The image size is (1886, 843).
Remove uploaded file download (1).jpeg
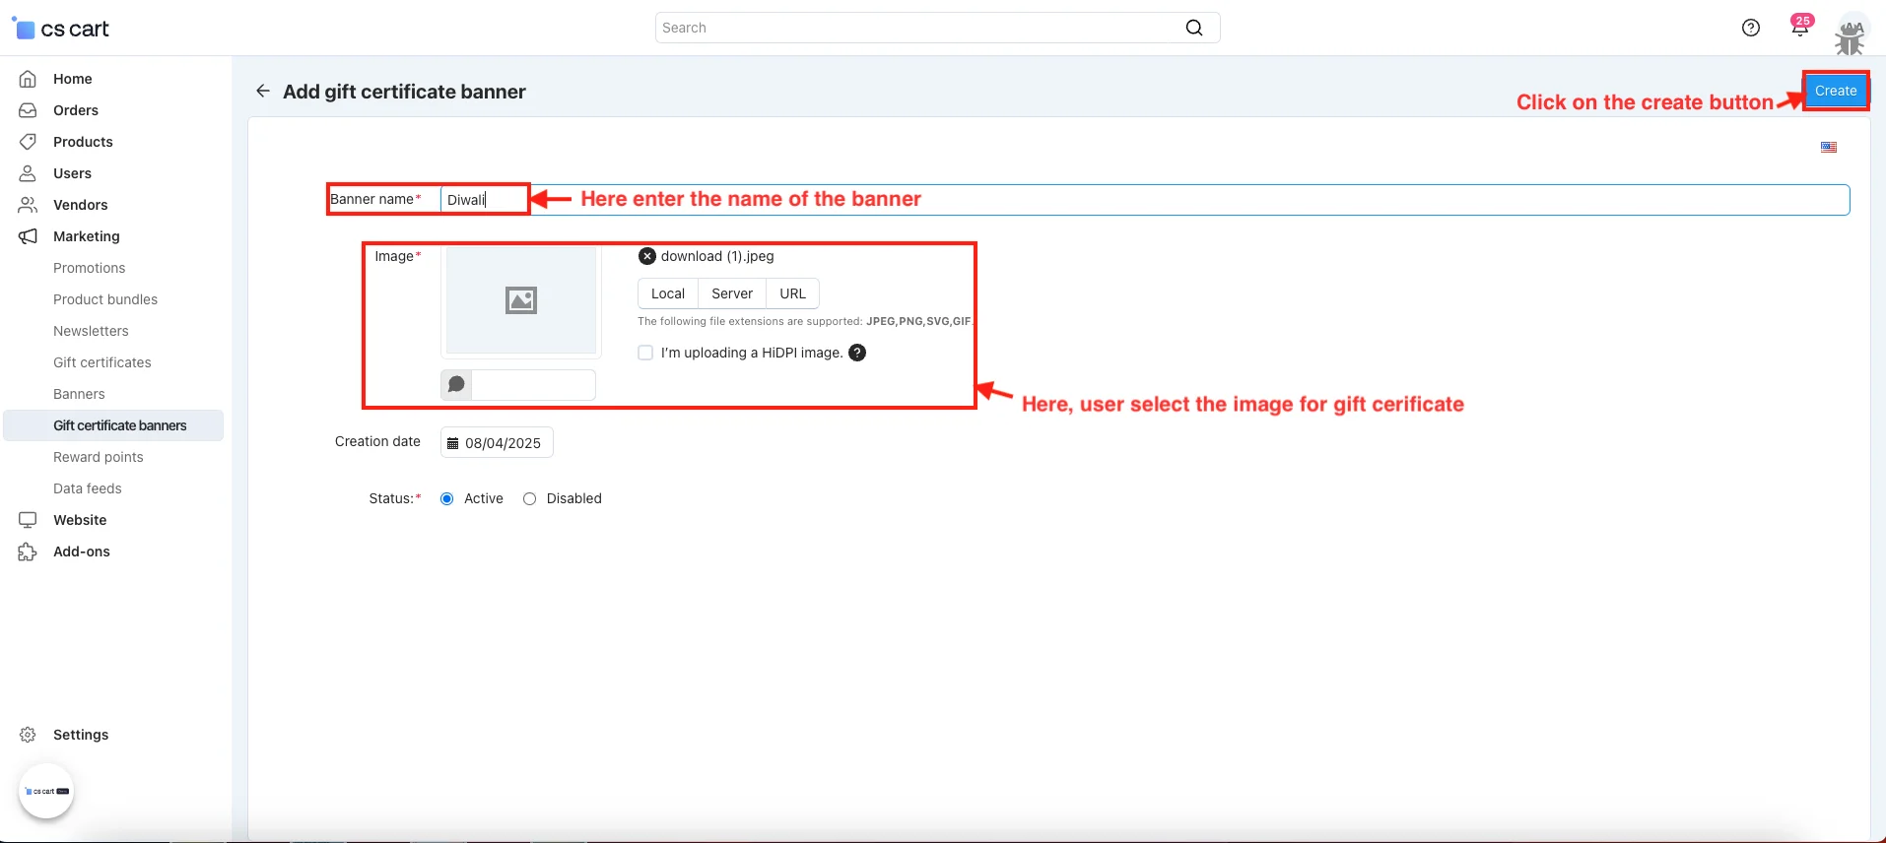pos(646,256)
